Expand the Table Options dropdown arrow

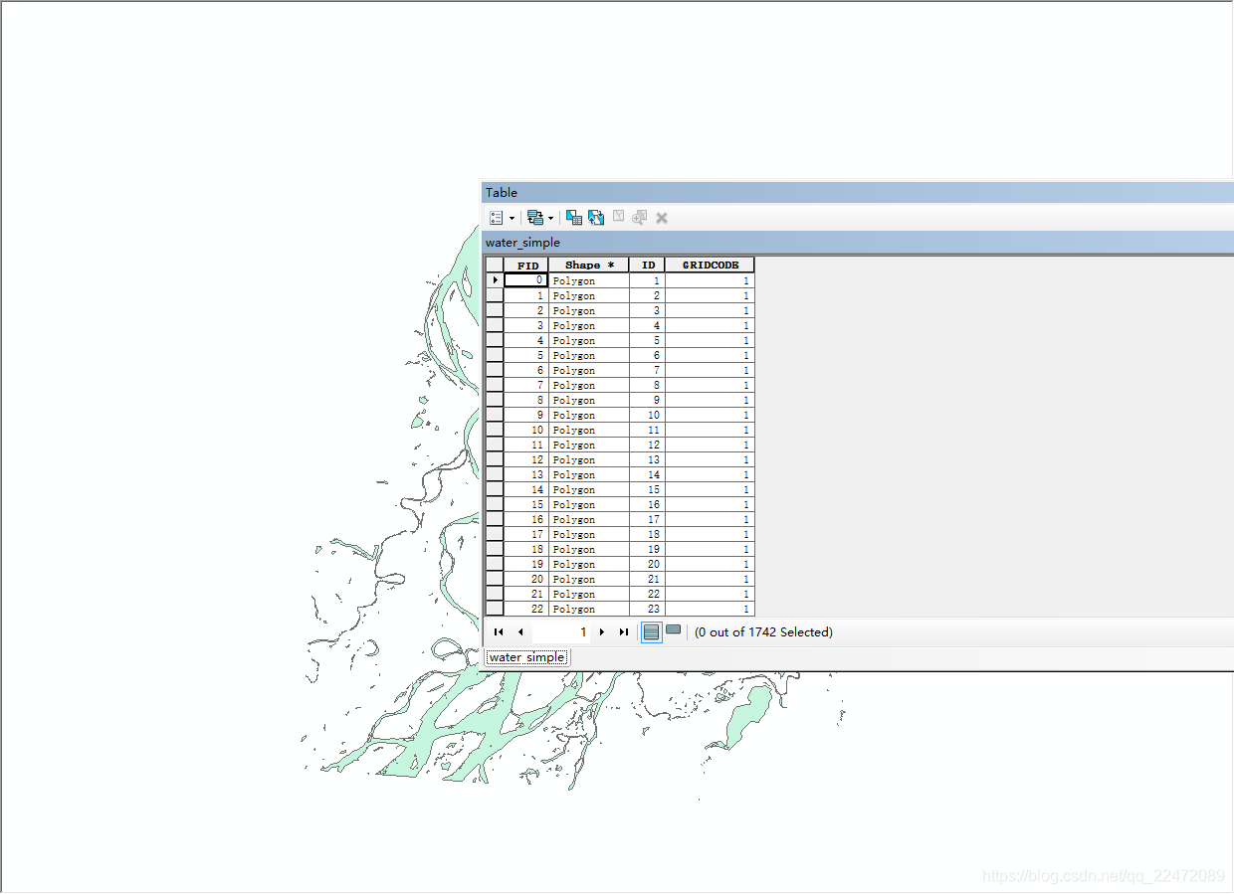513,218
